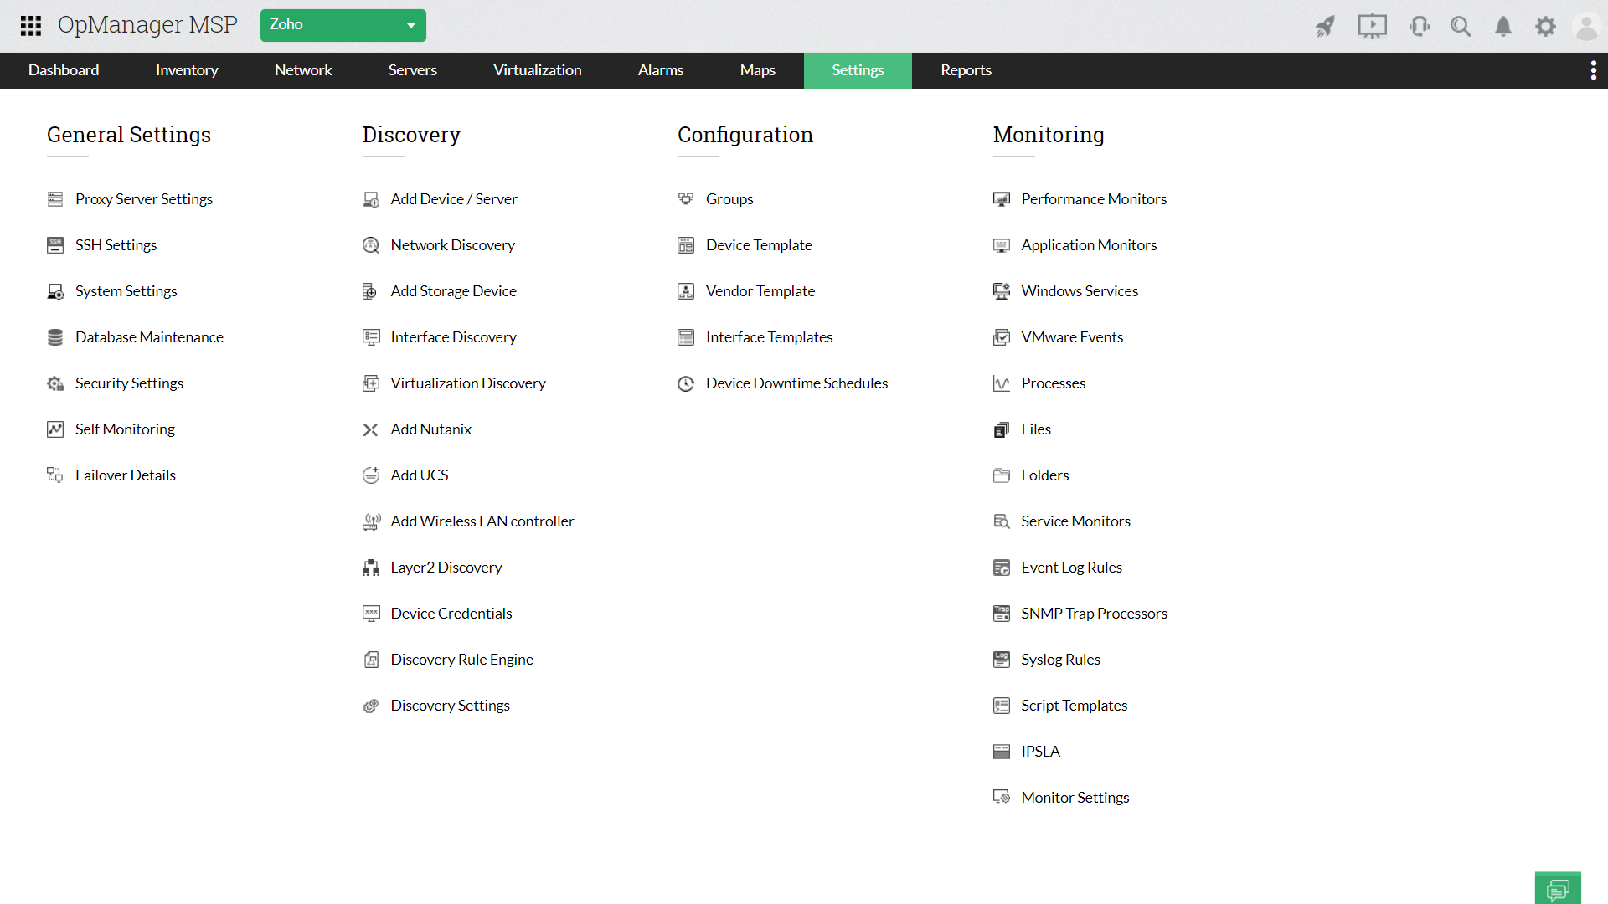Open the presentation screen icon in header

(1372, 26)
